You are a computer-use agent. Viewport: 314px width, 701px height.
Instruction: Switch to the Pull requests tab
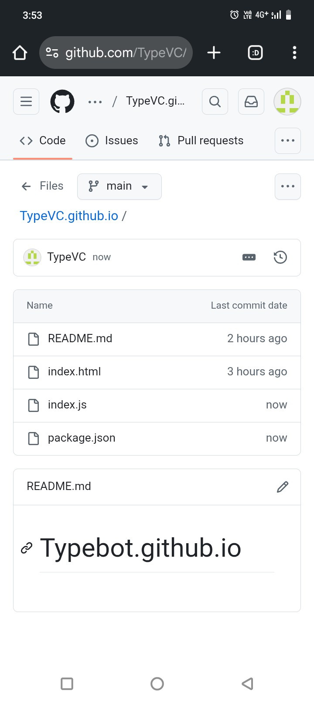point(201,140)
